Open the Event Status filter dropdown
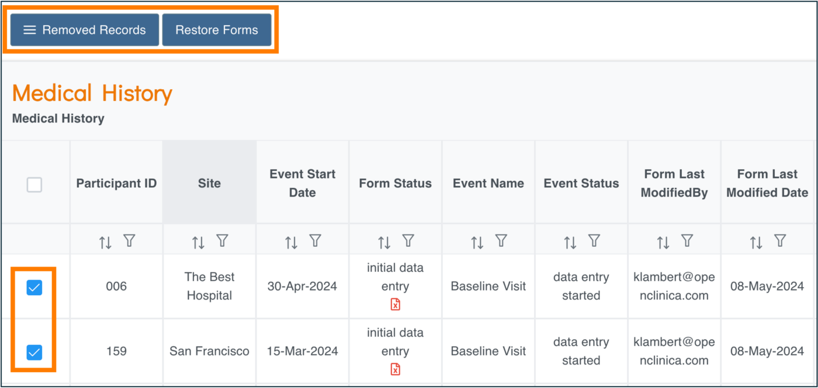The width and height of the screenshot is (818, 388). (594, 240)
